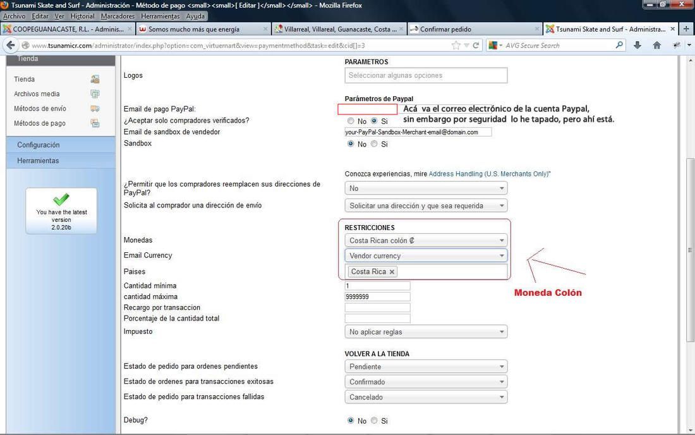Click the Email de pago PayPal field
The width and height of the screenshot is (695, 435).
click(x=368, y=109)
